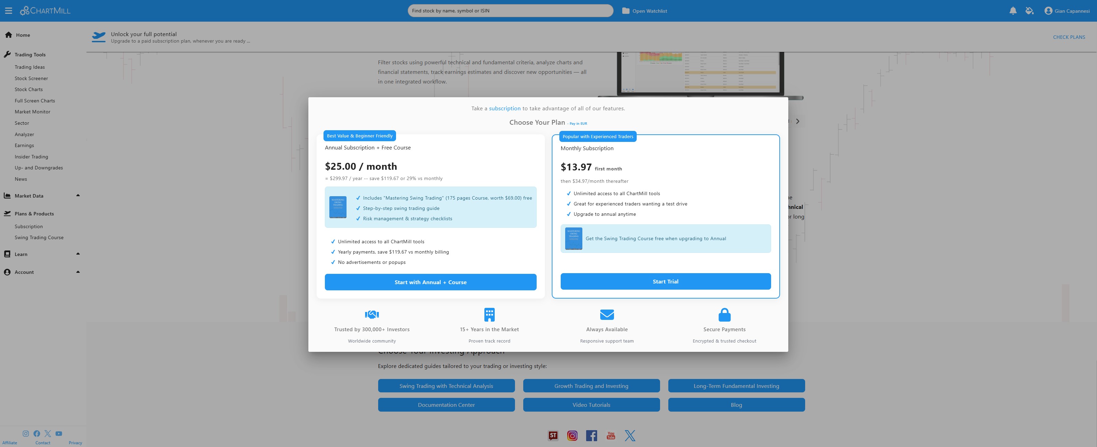Viewport: 1097px width, 447px height.
Task: Click the airplane upgrade icon
Action: click(99, 37)
